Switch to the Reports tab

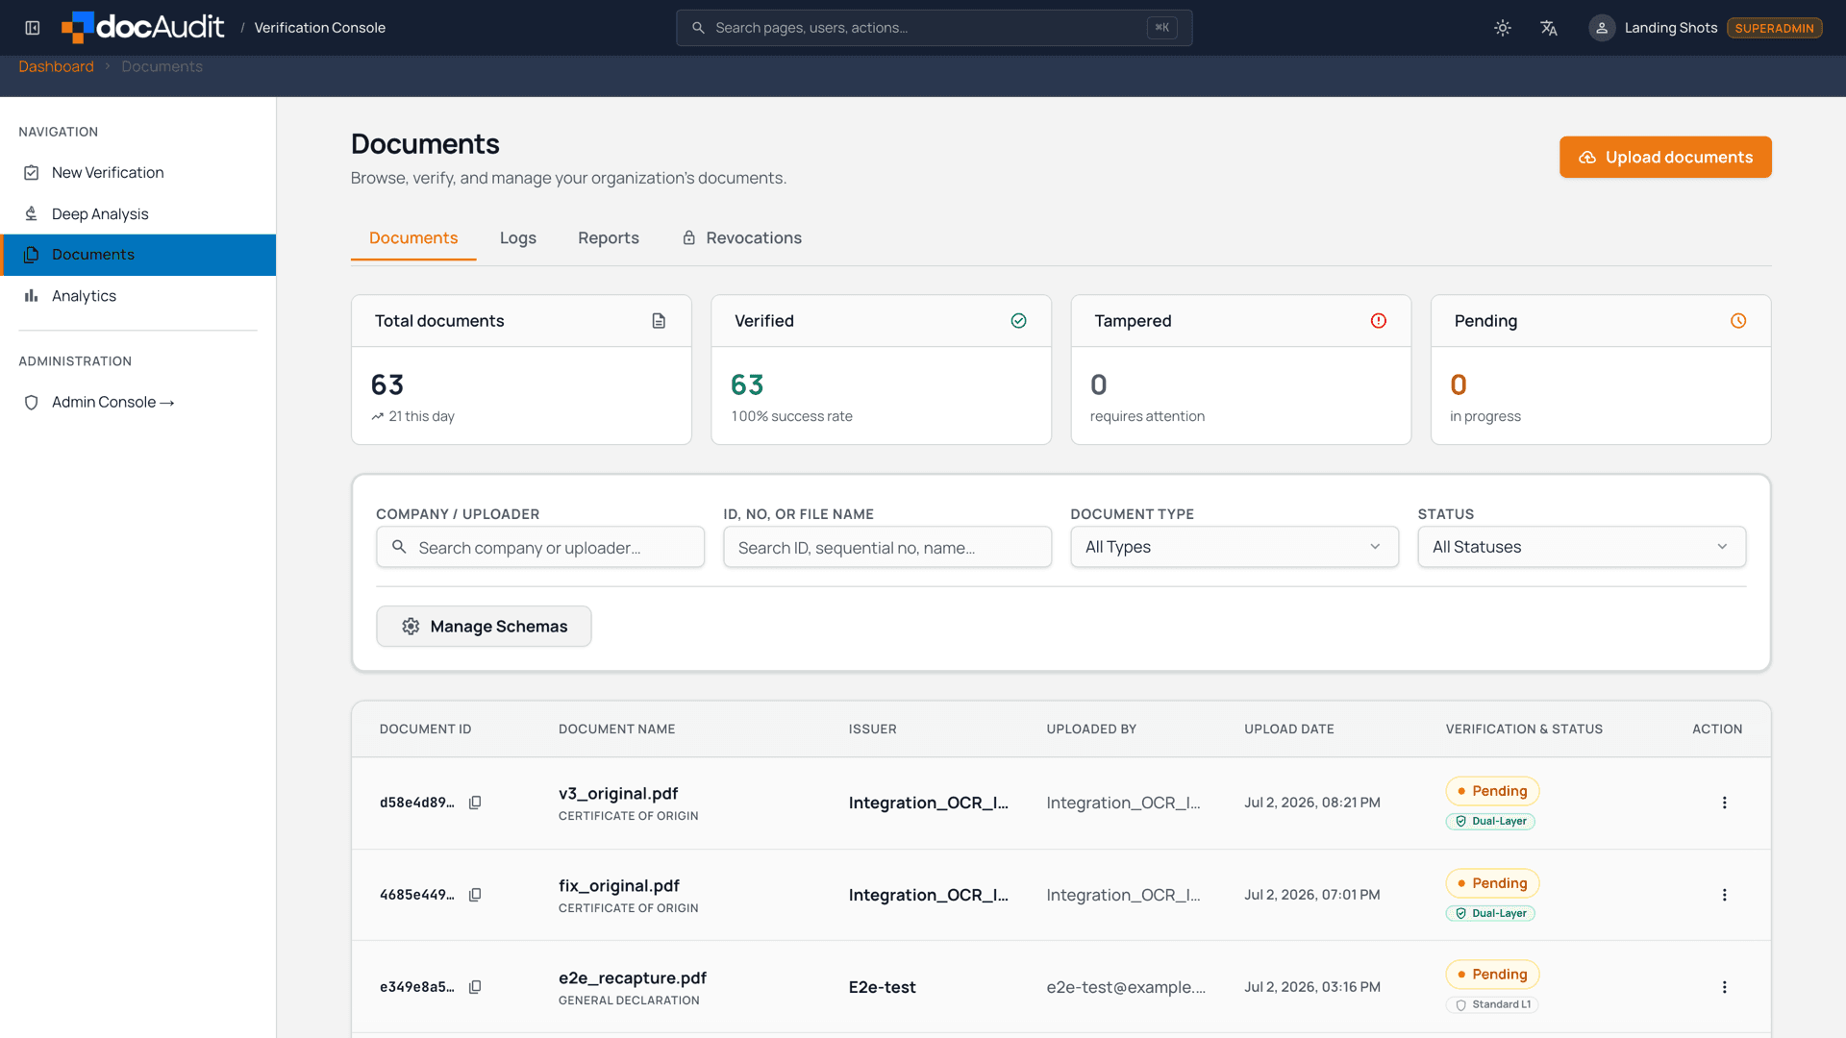(x=609, y=238)
